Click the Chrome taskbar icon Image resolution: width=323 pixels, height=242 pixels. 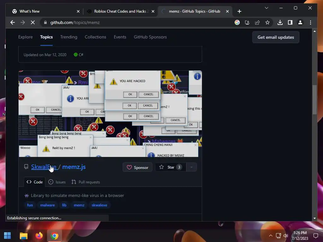[54, 236]
